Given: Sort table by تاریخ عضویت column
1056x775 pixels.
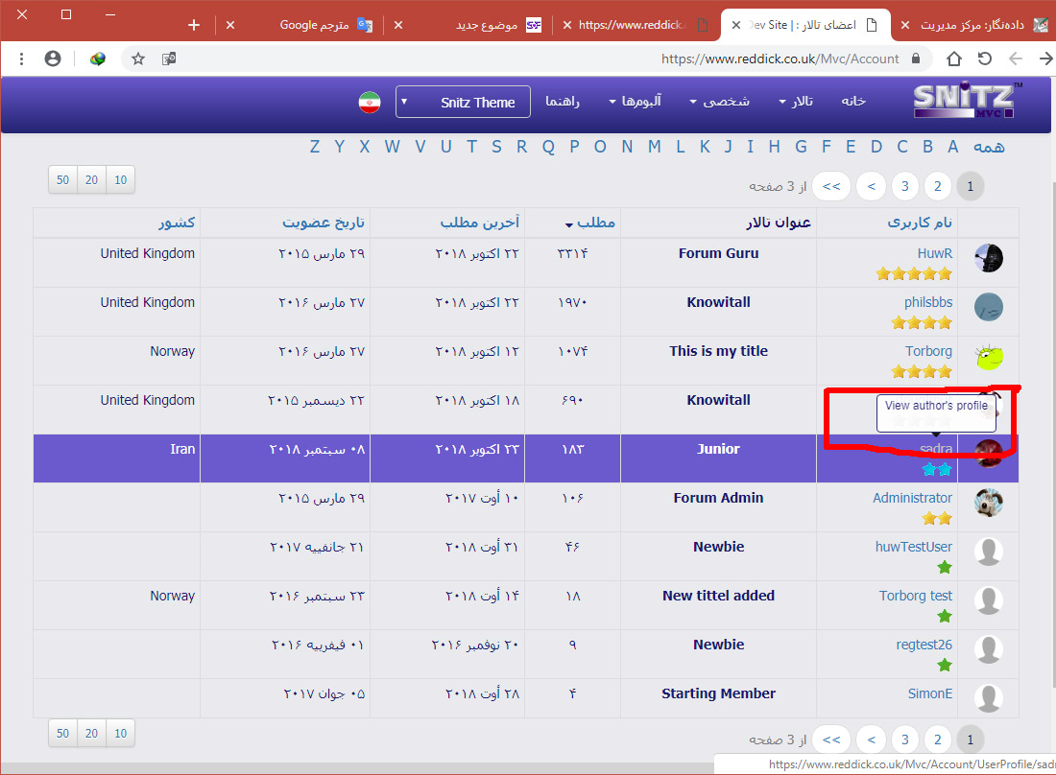Looking at the screenshot, I should pos(324,223).
